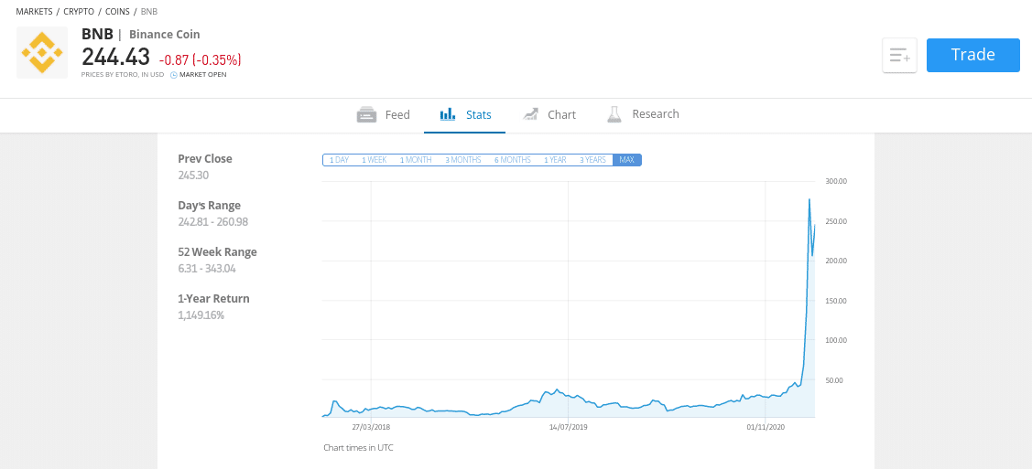Viewport: 1032px width, 469px height.
Task: Click the current price 244.43
Action: click(x=115, y=57)
